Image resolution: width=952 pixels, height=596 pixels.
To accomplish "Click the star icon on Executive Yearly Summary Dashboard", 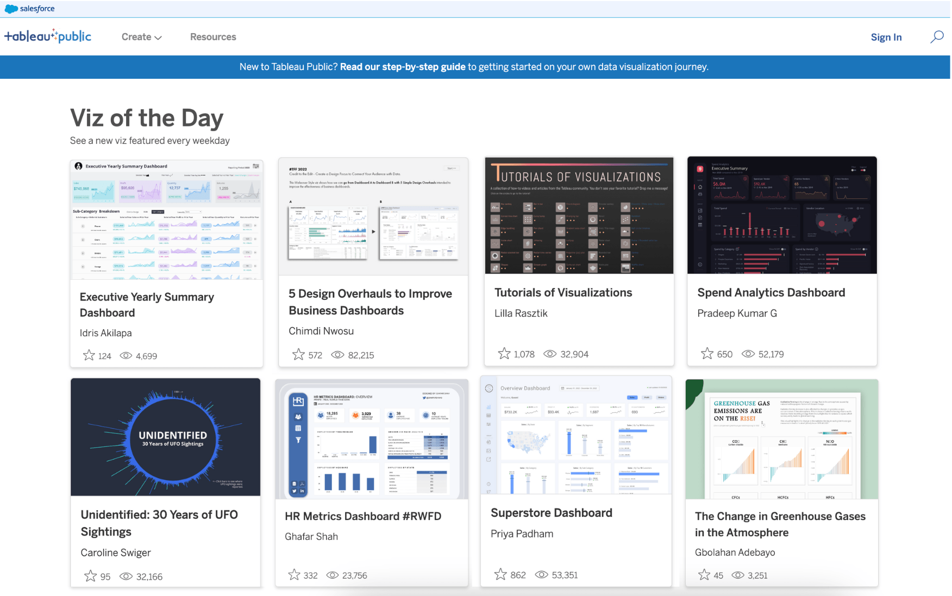I will pyautogui.click(x=89, y=355).
